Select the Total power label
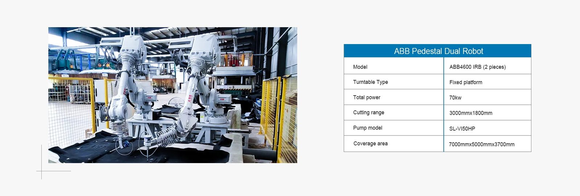The width and height of the screenshot is (580, 196). [x=366, y=97]
